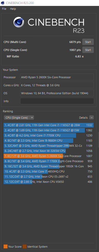
Task: Select the Threadripper 2990WX ranking row
Action: click(49, 146)
